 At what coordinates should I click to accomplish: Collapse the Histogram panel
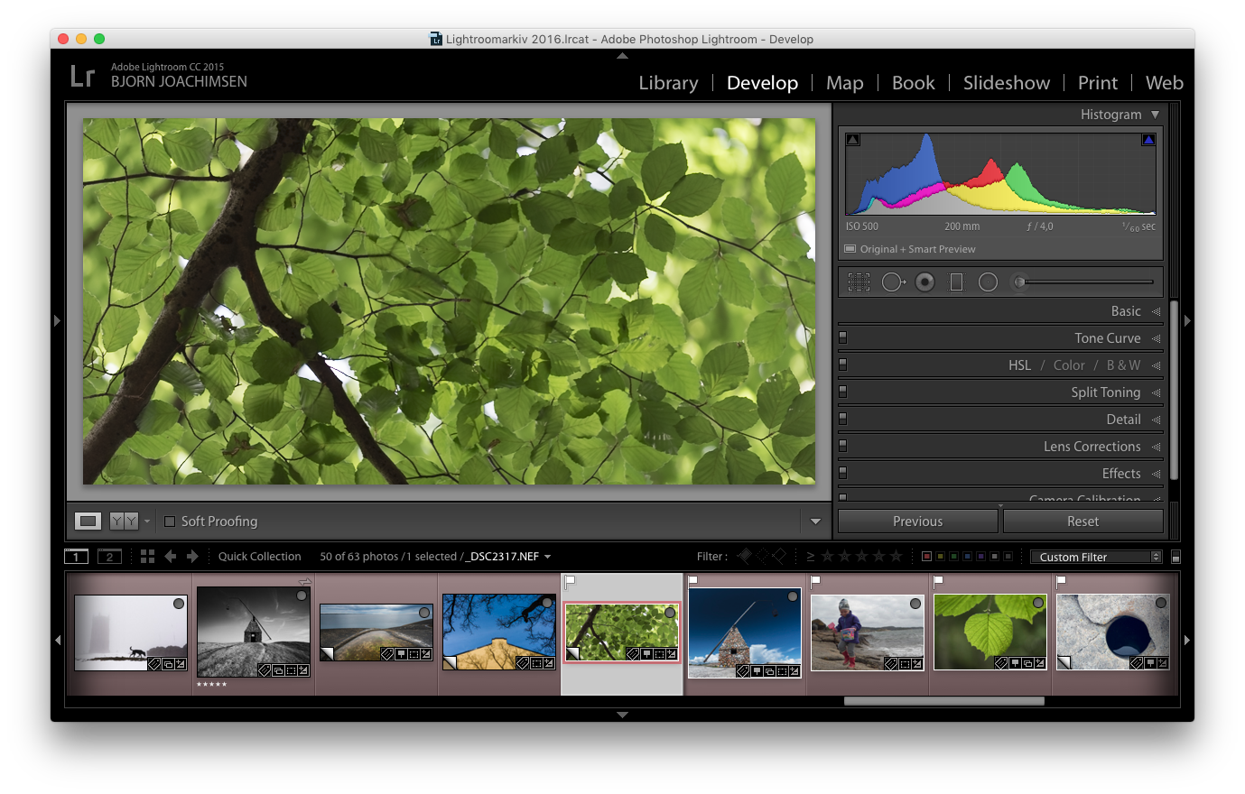1155,115
